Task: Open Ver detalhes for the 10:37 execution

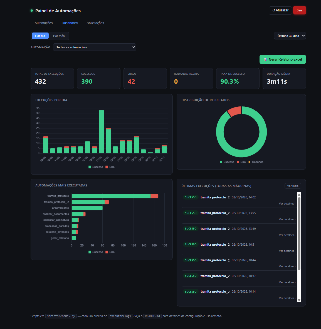Action: coord(287,282)
